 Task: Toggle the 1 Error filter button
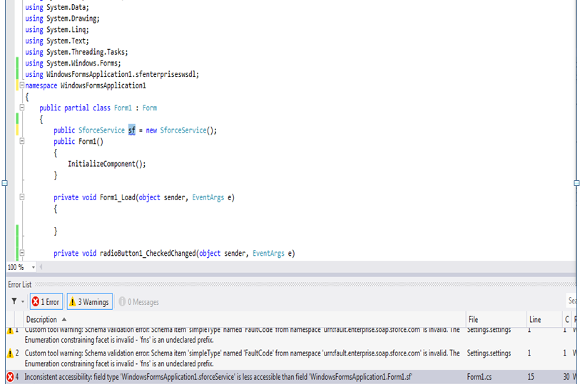(x=46, y=301)
